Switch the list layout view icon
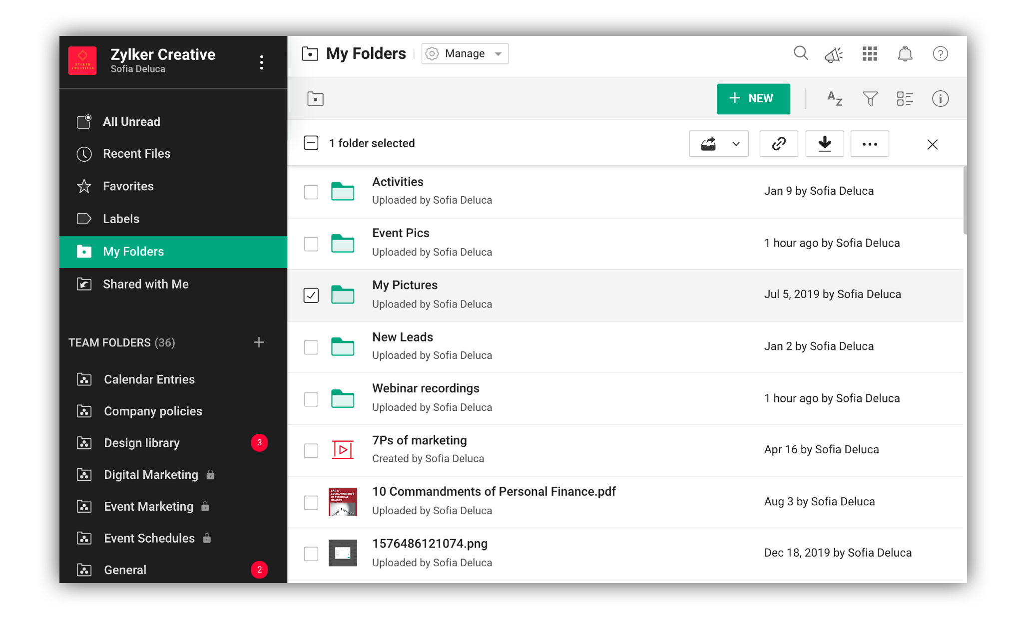Image resolution: width=1027 pixels, height=619 pixels. [905, 98]
